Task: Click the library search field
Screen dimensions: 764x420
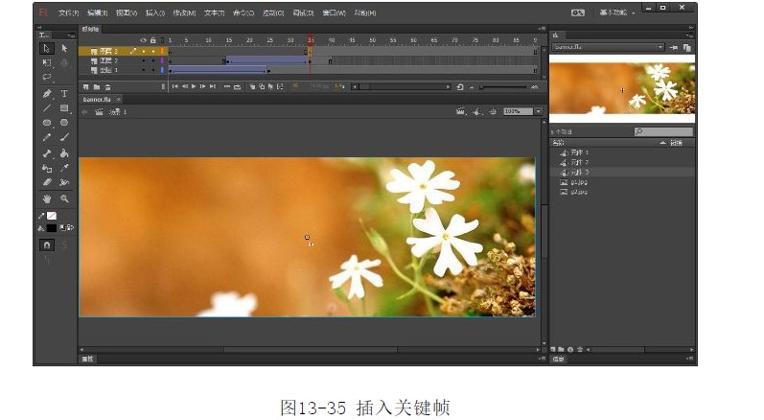Action: [x=663, y=131]
